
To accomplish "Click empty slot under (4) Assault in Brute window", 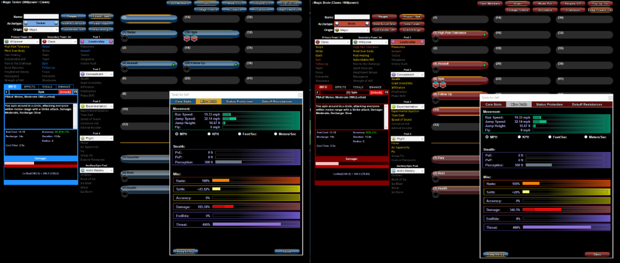I will pos(436,69).
